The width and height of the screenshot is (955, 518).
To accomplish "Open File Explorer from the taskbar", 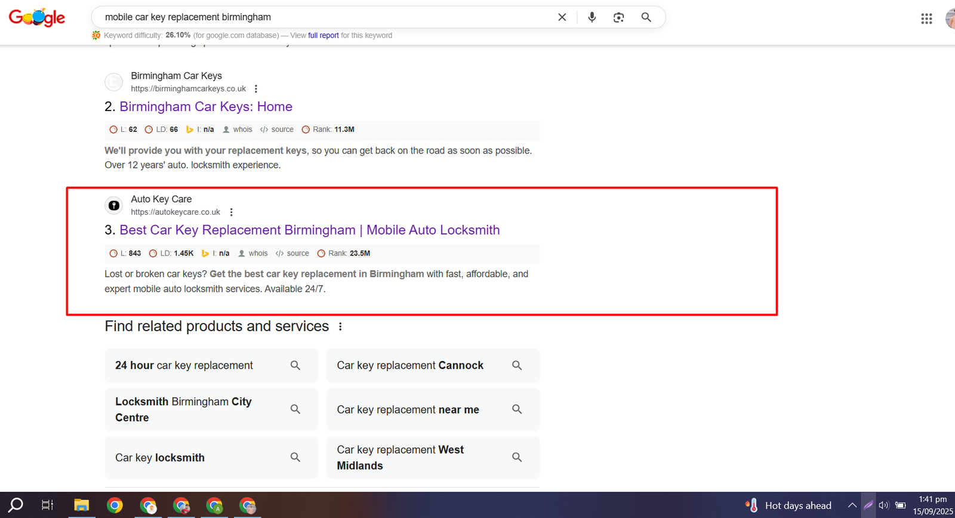I will (81, 505).
